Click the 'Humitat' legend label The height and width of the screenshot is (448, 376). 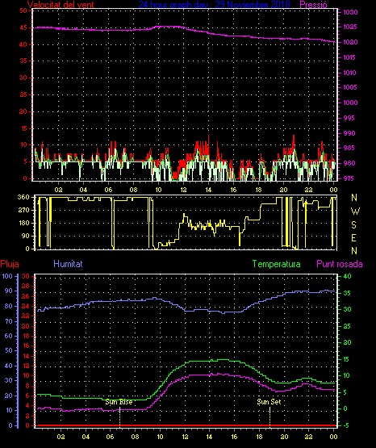click(68, 263)
